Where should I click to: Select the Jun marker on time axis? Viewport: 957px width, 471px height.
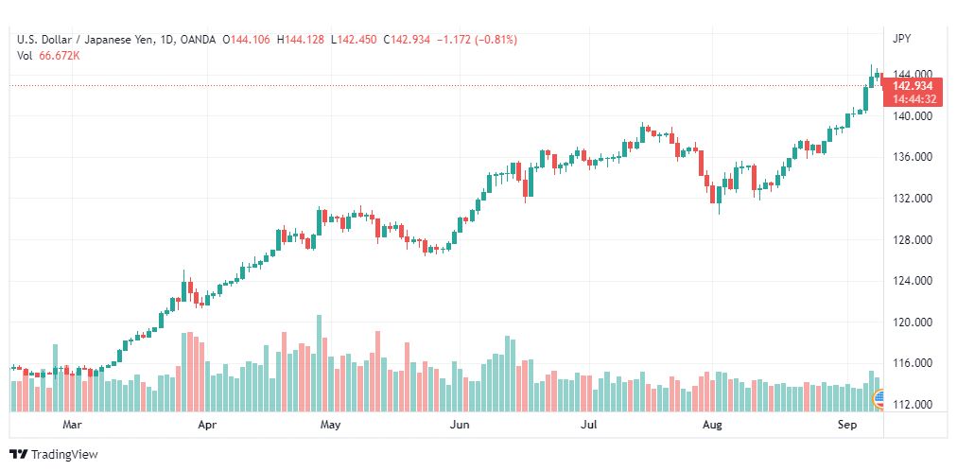[x=460, y=426]
